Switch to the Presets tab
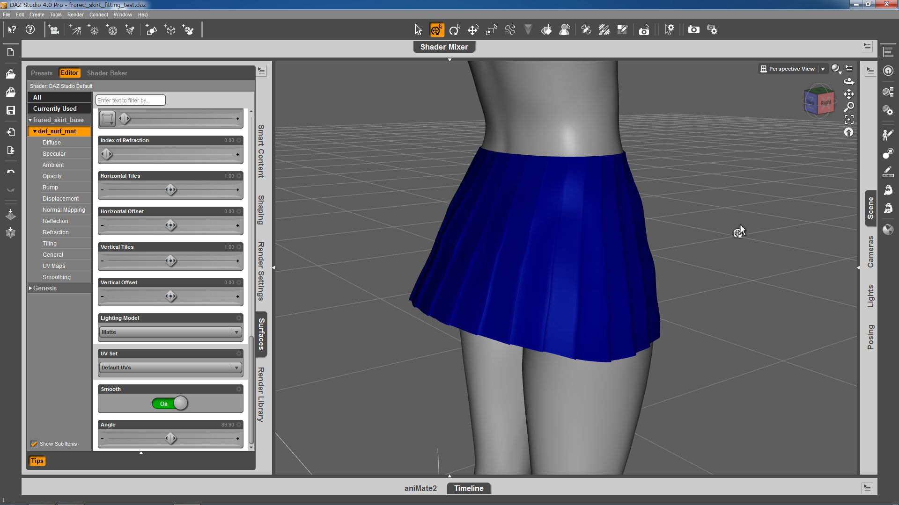This screenshot has width=899, height=505. (41, 73)
